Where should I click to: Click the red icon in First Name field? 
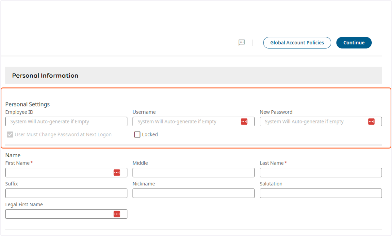tap(117, 172)
